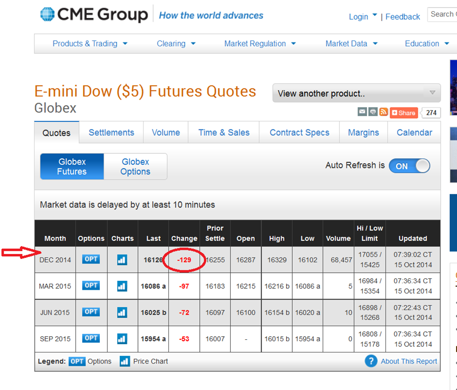Click the JUN 2015 OPT options icon
Image resolution: width=457 pixels, height=390 pixels.
pyautogui.click(x=91, y=312)
